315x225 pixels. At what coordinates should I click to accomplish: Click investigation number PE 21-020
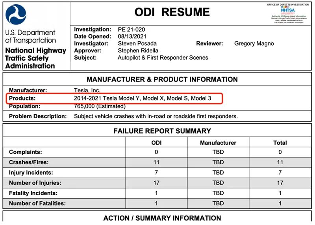click(x=132, y=30)
